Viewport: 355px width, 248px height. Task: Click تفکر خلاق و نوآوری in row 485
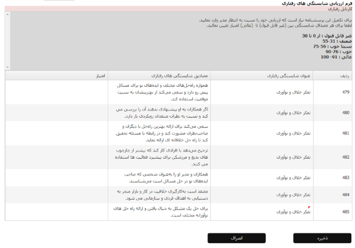coord(294,212)
